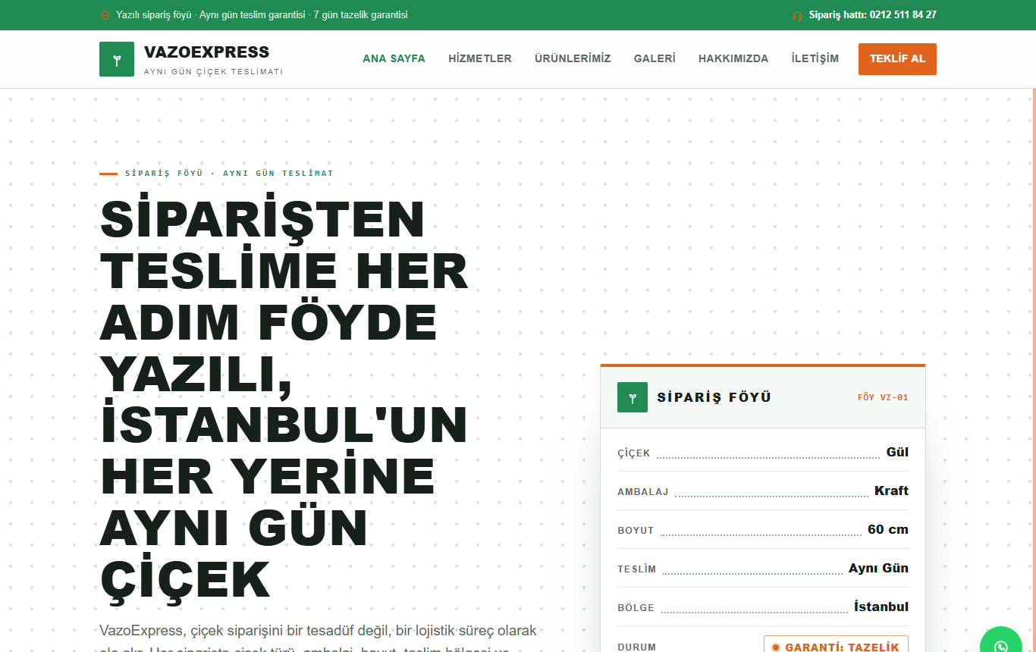1036x652 pixels.
Task: Open the Hakkımızda menu item
Action: [733, 58]
